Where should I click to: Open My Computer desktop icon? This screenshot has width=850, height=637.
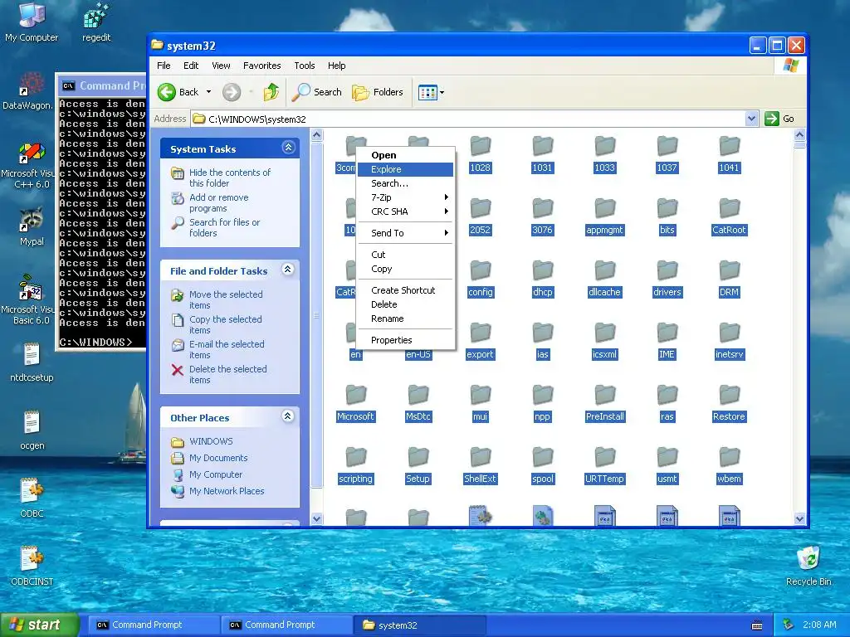coord(32,22)
